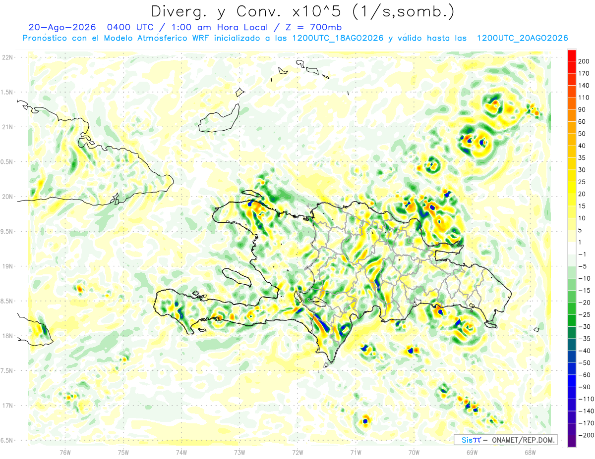Click the '70W' longitude label

click(x=414, y=452)
